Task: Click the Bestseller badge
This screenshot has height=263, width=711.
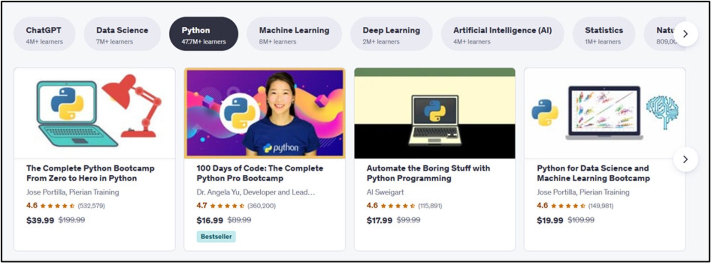Action: tap(216, 237)
